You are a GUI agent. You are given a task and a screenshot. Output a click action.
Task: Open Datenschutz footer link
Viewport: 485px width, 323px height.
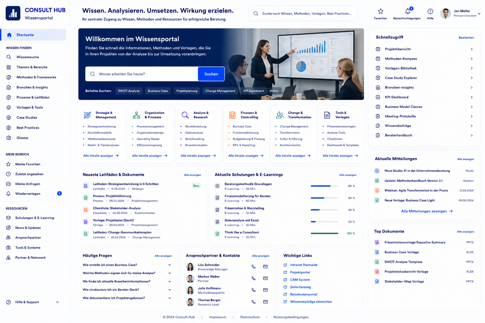250,317
